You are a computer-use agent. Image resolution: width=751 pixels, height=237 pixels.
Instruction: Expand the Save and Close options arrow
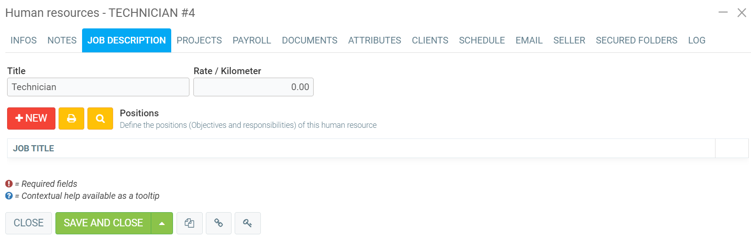[x=162, y=223]
